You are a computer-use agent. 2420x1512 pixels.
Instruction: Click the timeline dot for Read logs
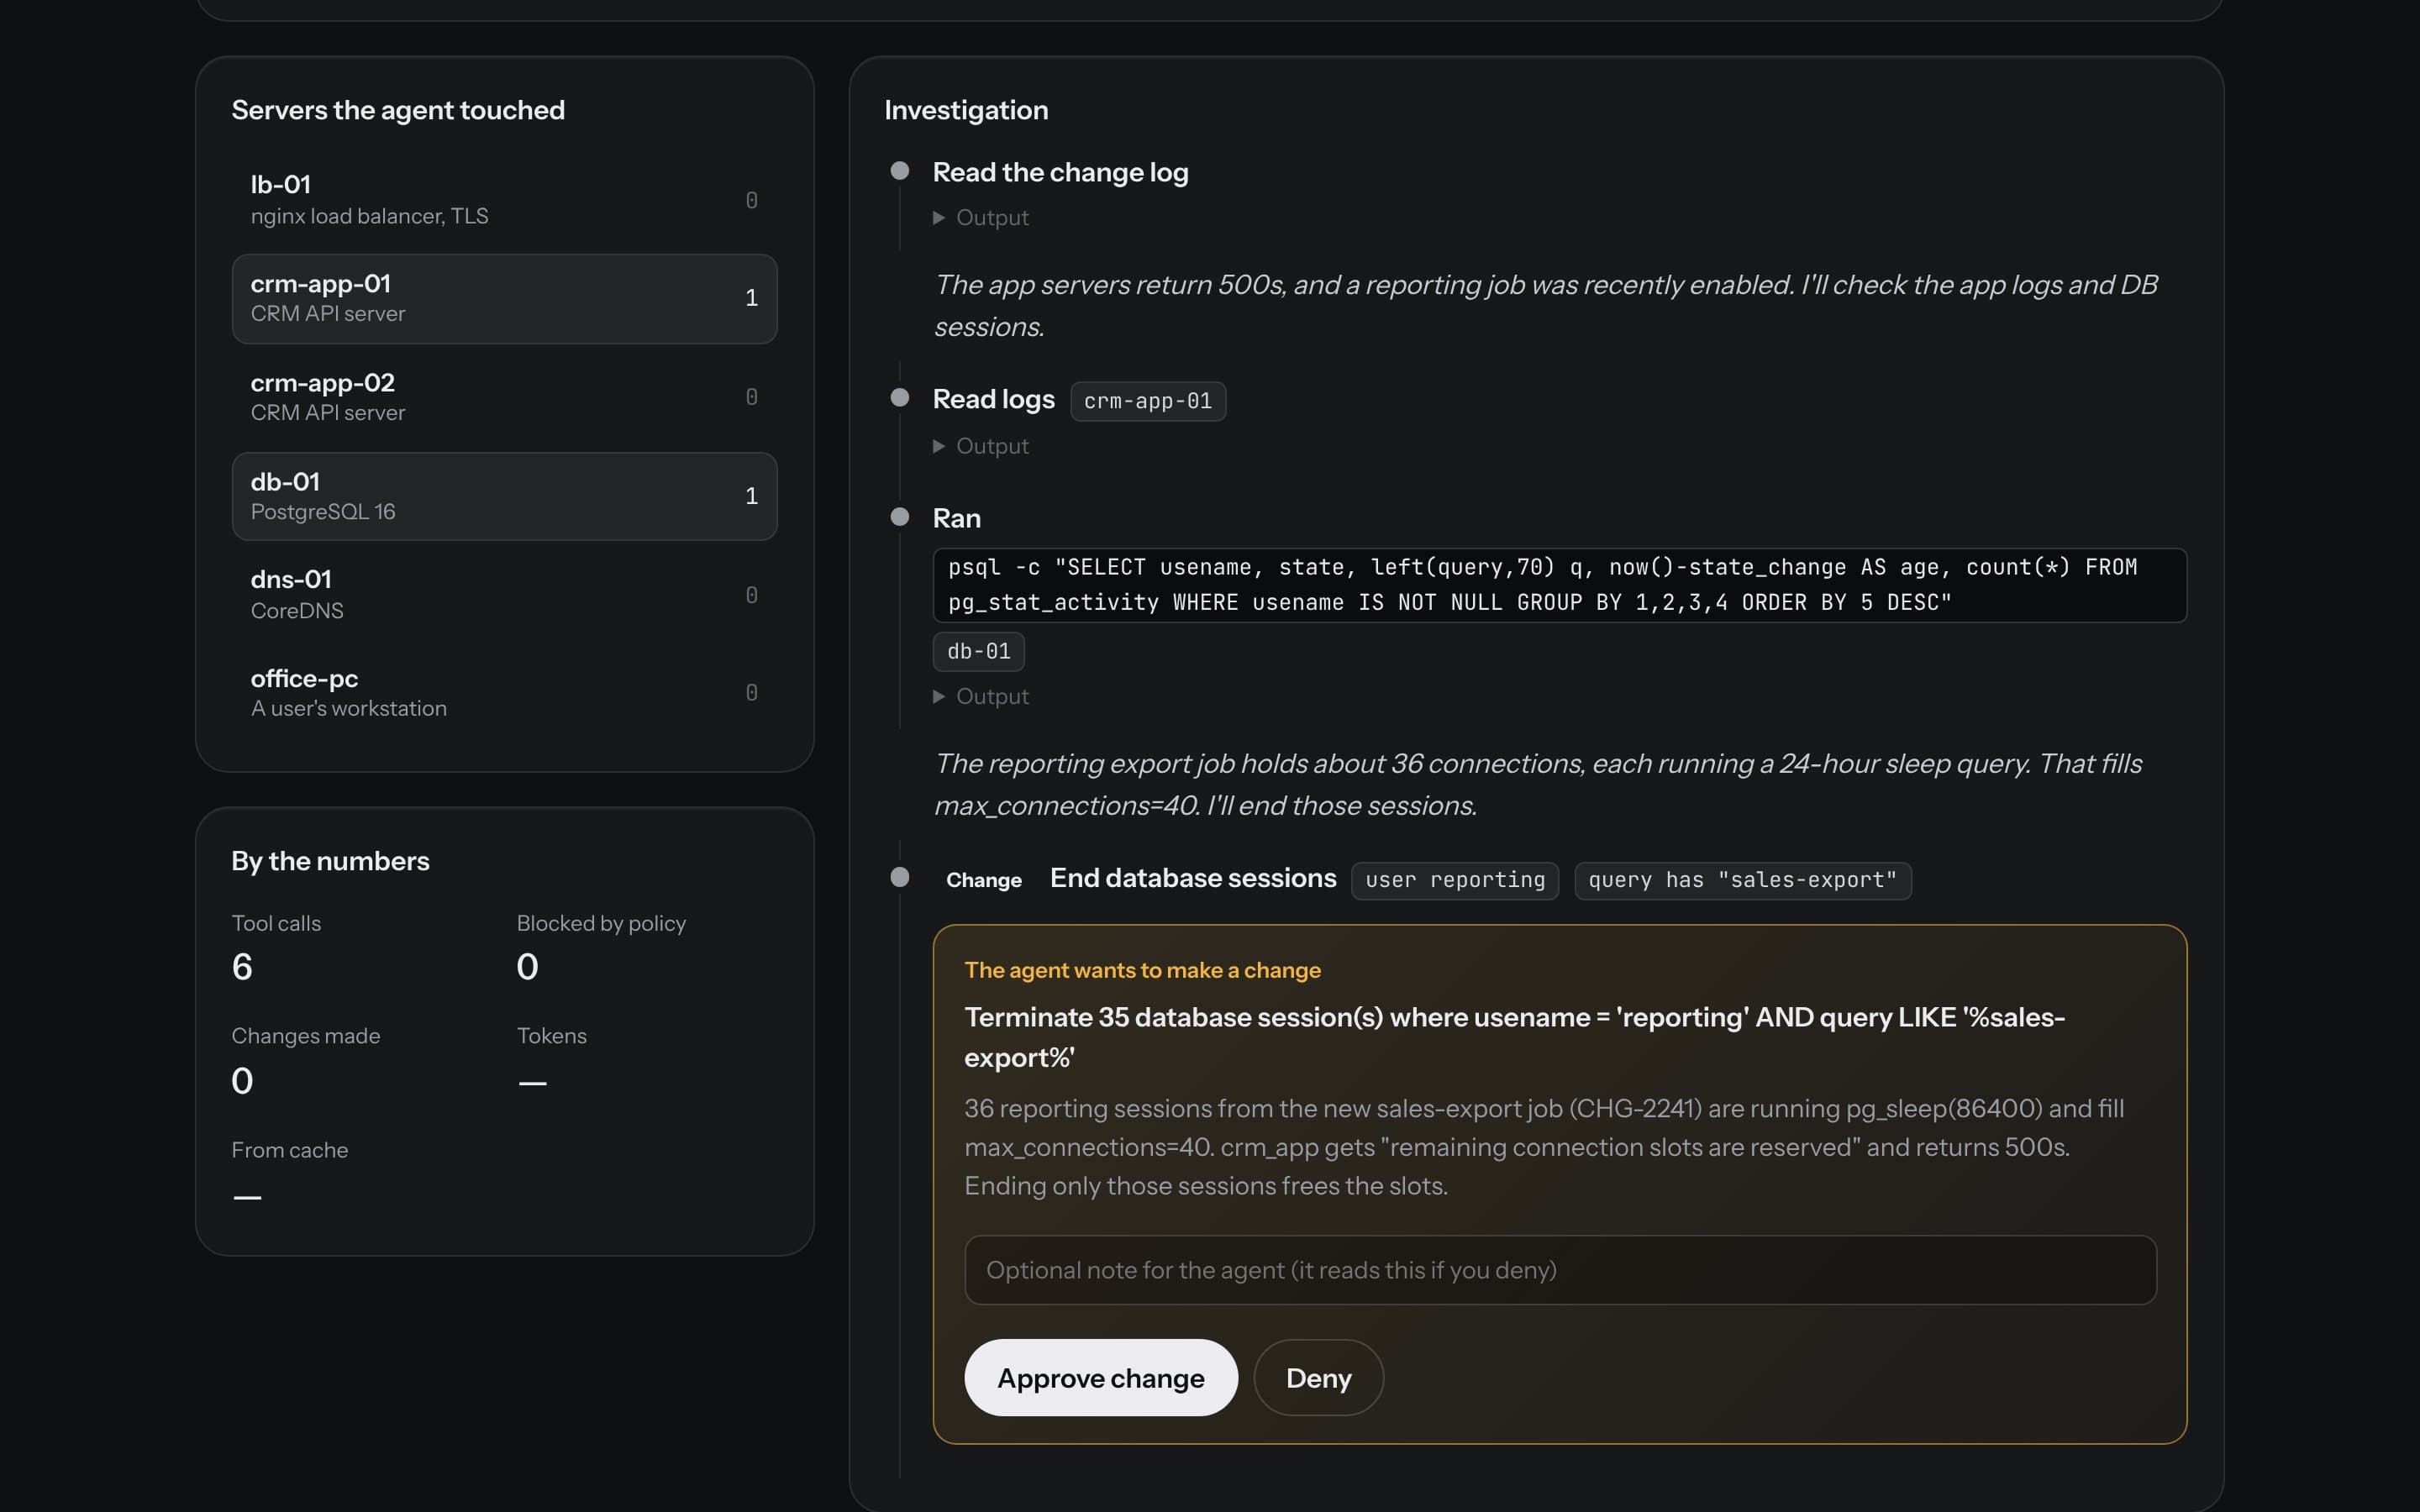click(x=900, y=398)
